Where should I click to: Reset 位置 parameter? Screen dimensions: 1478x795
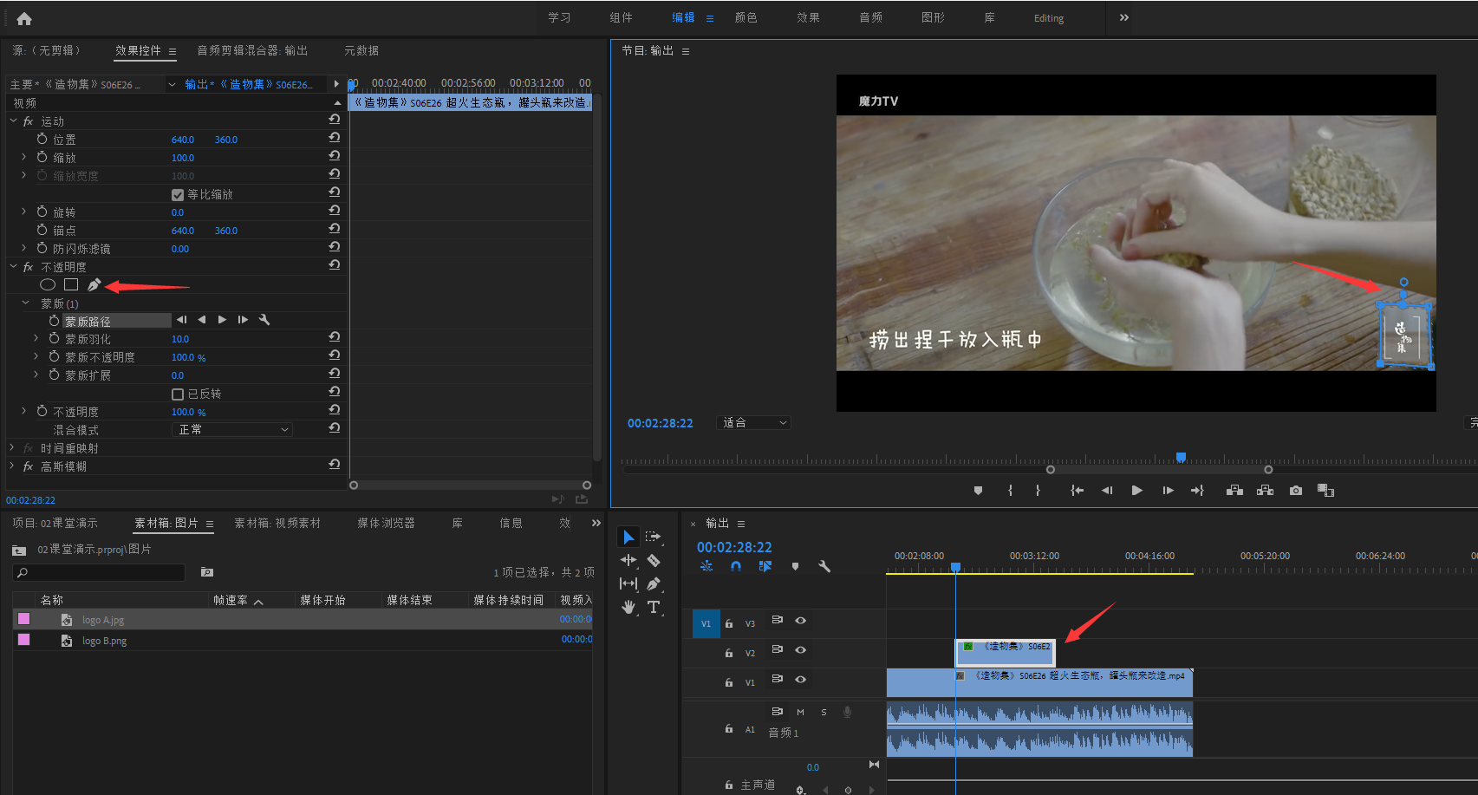tap(335, 138)
